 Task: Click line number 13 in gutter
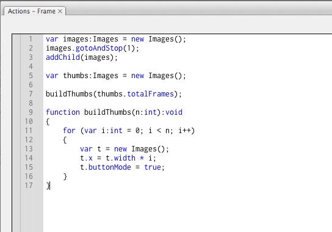[29, 149]
